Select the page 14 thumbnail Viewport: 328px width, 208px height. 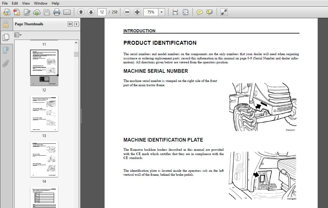tap(44, 159)
